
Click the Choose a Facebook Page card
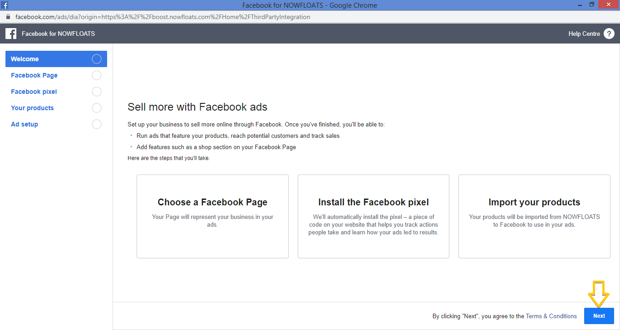212,216
